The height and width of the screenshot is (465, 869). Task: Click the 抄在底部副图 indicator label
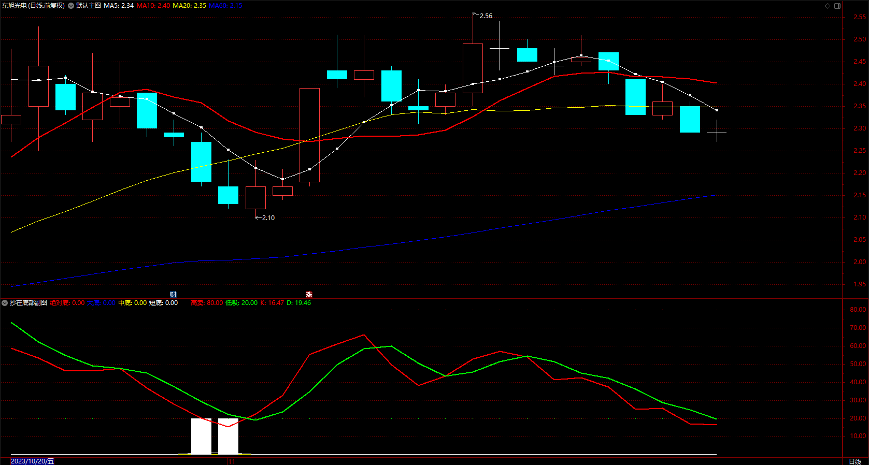28,303
